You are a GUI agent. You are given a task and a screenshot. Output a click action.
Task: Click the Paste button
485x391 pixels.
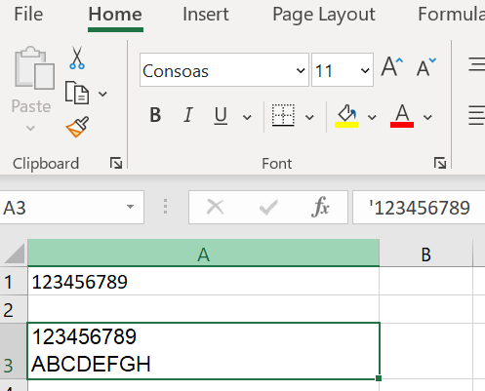[31, 89]
